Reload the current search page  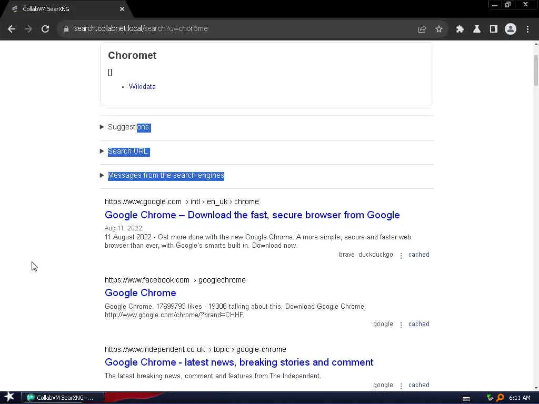(45, 29)
